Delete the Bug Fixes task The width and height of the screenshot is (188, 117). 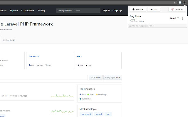point(142,21)
